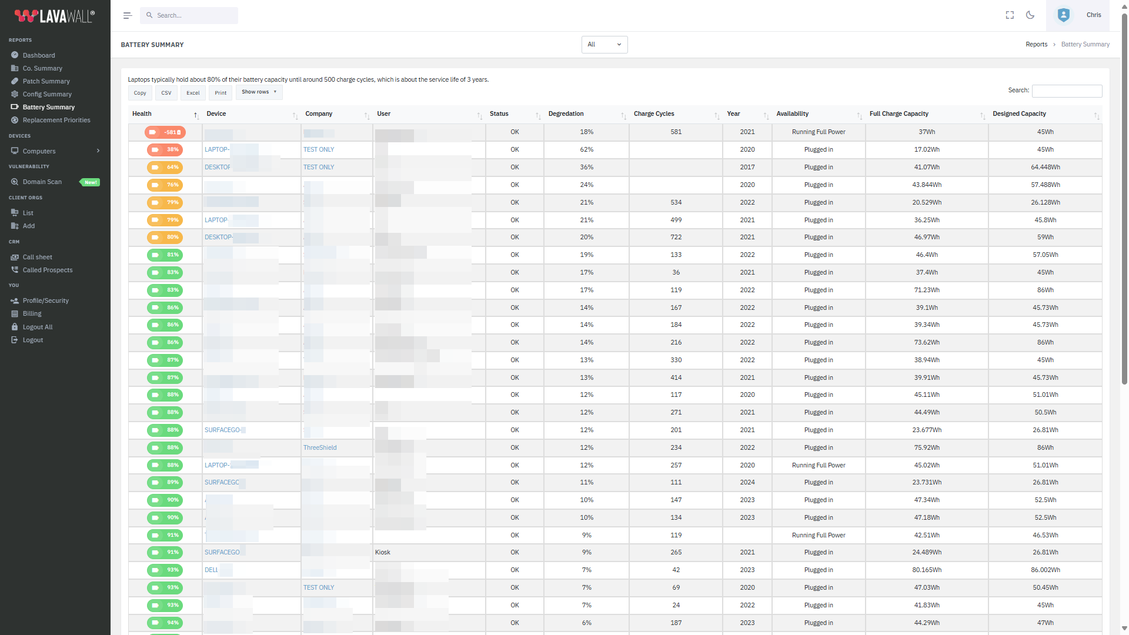Click the Logout All lock icon
Viewport: 1129px width, 635px height.
click(x=15, y=327)
